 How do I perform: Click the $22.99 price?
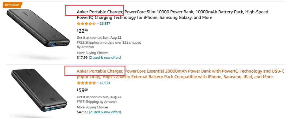tap(82, 31)
